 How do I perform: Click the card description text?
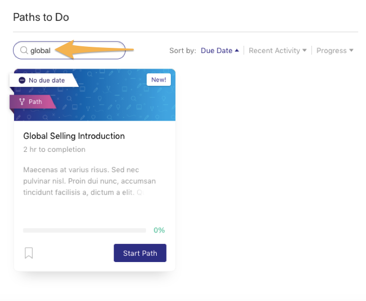(x=89, y=181)
